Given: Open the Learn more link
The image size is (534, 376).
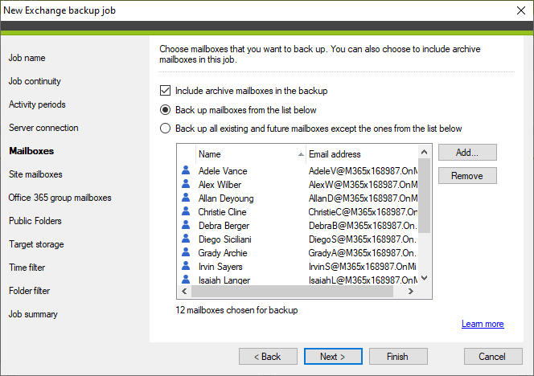Looking at the screenshot, I should [x=483, y=325].
